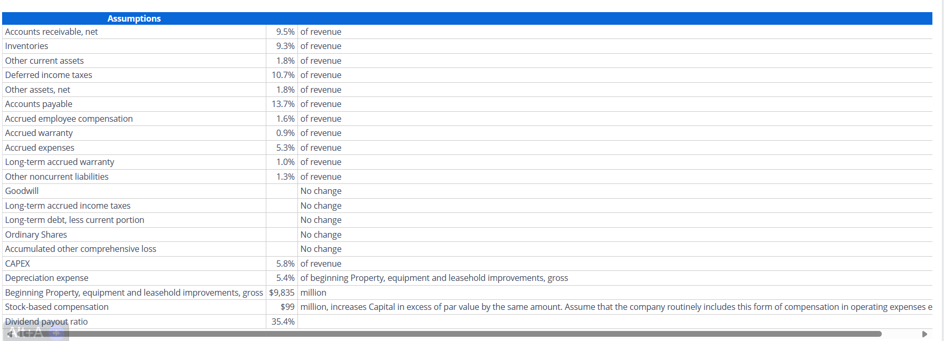This screenshot has width=944, height=341.
Task: Select the Inventories label cell
Action: (134, 46)
